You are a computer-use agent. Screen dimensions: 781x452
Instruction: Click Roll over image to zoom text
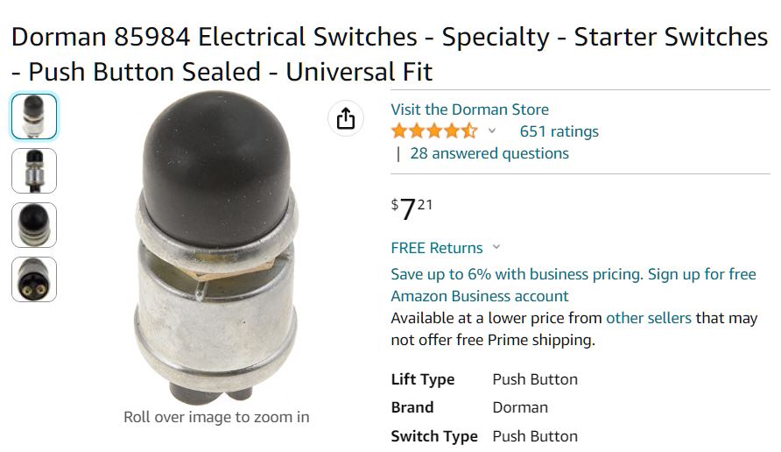(x=215, y=417)
